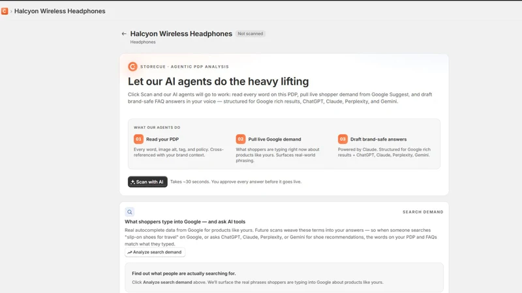Click the Read your PDP step title
Screen dimensions: 522x293
point(162,139)
